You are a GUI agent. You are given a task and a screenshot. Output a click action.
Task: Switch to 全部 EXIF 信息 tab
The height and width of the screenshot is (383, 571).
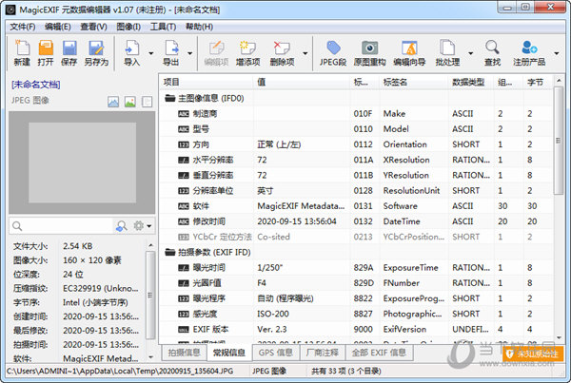(x=379, y=353)
